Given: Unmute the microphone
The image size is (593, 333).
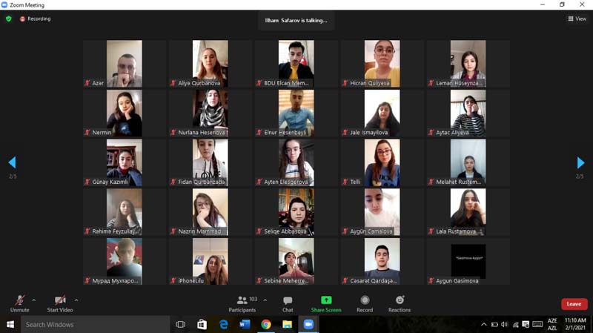Looking at the screenshot, I should click(x=19, y=301).
